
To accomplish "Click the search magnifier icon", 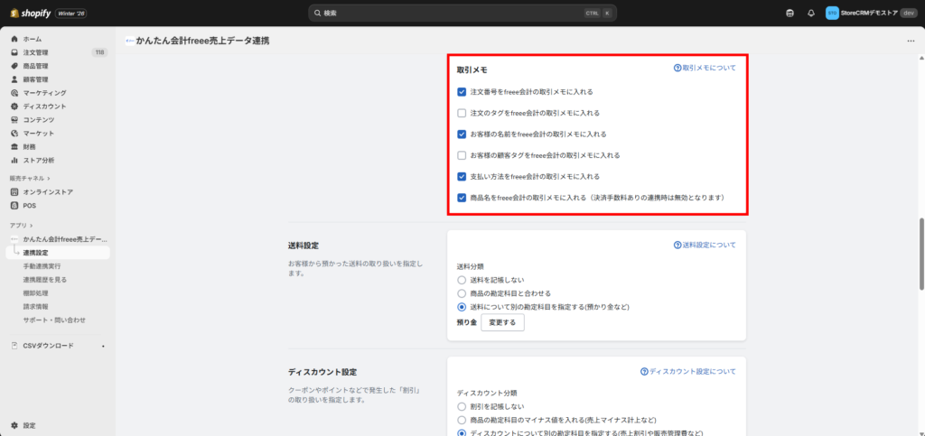I will [317, 13].
